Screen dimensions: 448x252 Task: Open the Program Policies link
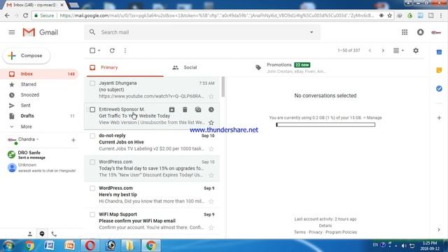[x=341, y=232]
